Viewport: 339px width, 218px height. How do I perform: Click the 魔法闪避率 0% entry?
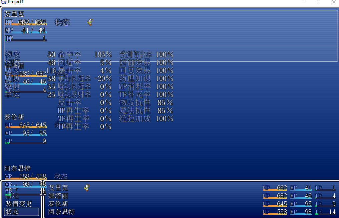click(x=85, y=86)
